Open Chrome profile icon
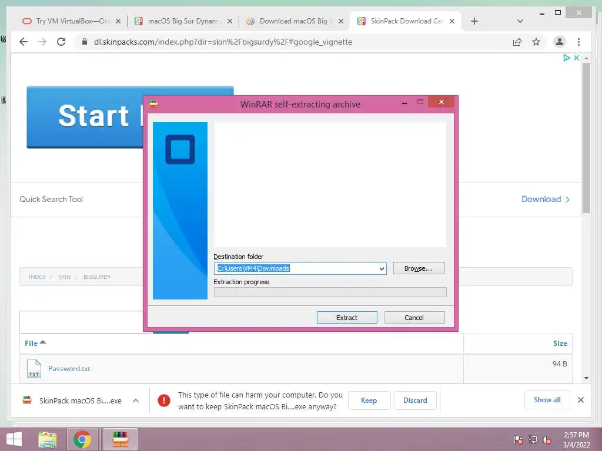602x451 pixels. pyautogui.click(x=560, y=42)
